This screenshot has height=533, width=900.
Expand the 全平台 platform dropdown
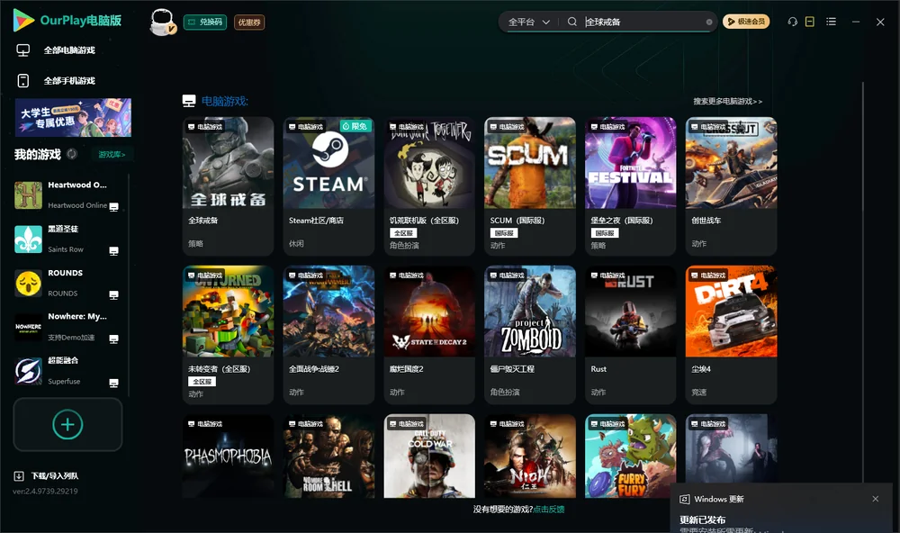528,22
